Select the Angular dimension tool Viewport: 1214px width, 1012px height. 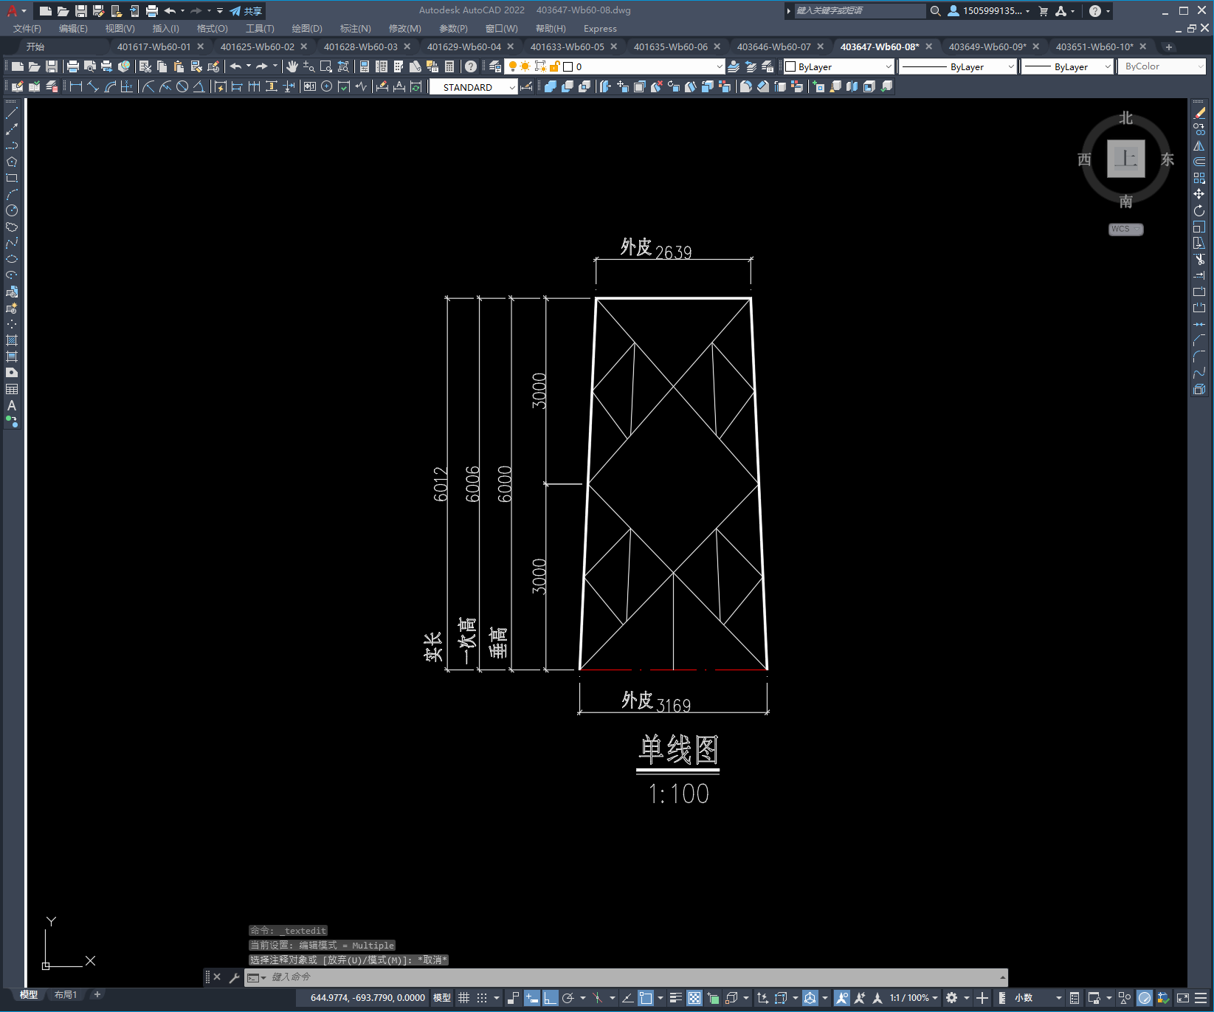point(199,86)
